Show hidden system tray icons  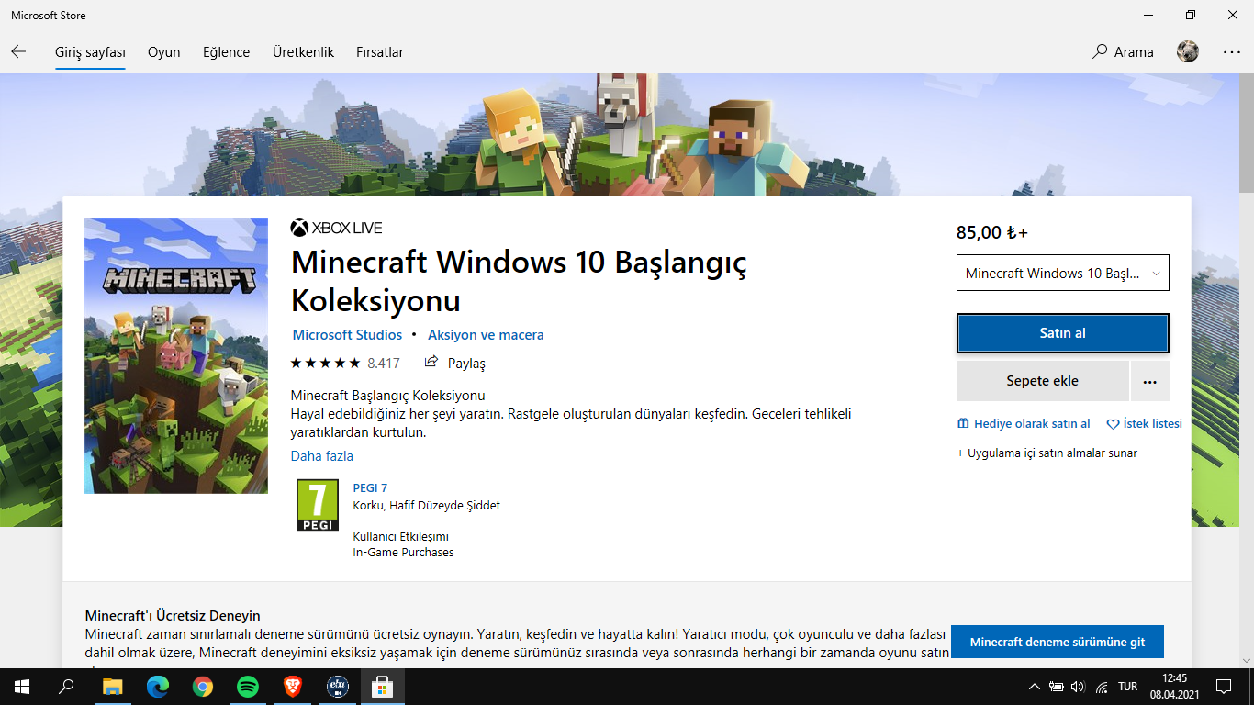pyautogui.click(x=1035, y=687)
